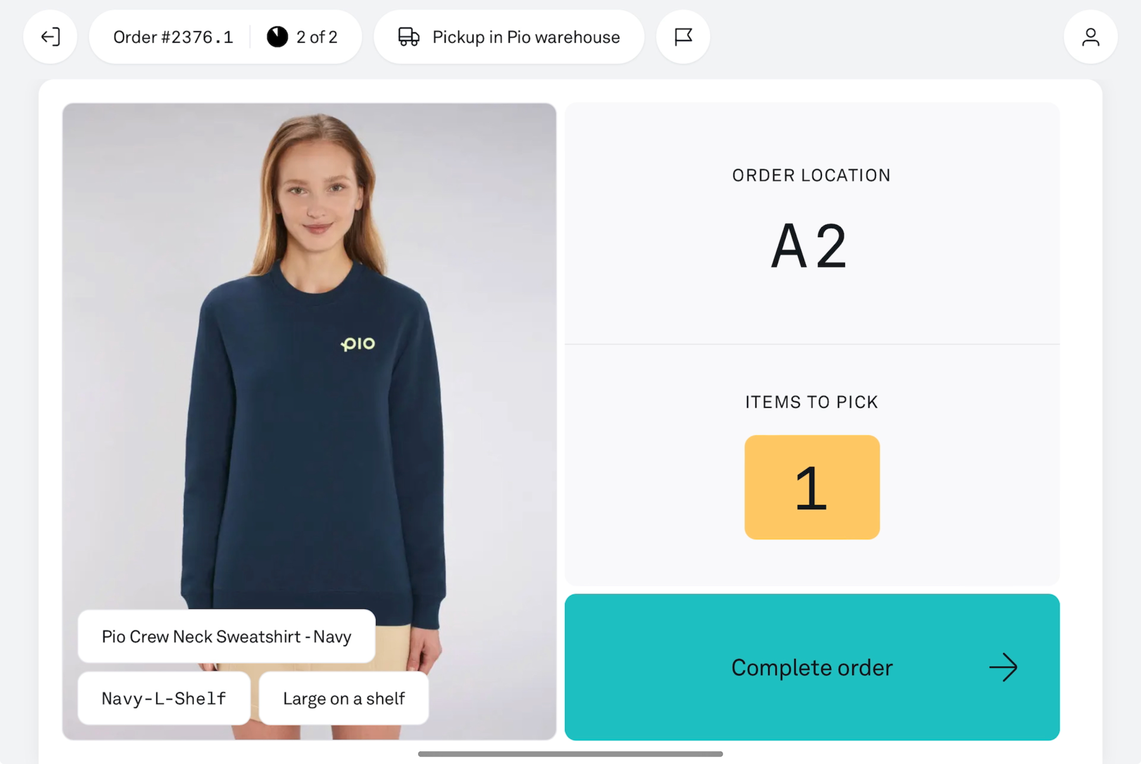The image size is (1141, 764).
Task: Tap the exit order icon
Action: point(50,37)
